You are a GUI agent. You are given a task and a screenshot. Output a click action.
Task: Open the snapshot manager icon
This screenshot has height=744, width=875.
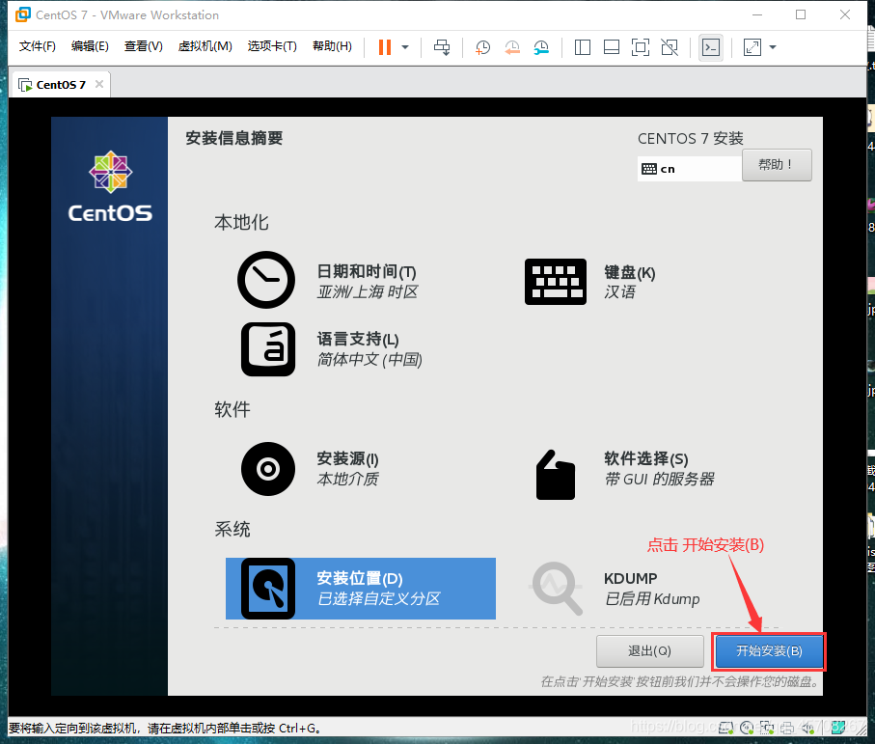point(541,47)
